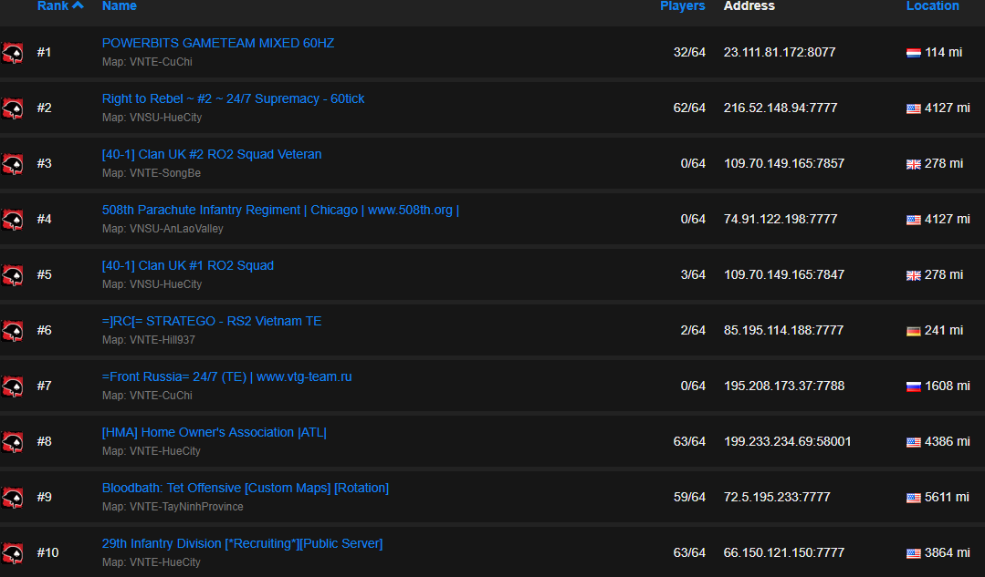The height and width of the screenshot is (577, 985).
Task: Open =]RC[= STRATEGO RS2 Vietnam TE
Action: [212, 321]
